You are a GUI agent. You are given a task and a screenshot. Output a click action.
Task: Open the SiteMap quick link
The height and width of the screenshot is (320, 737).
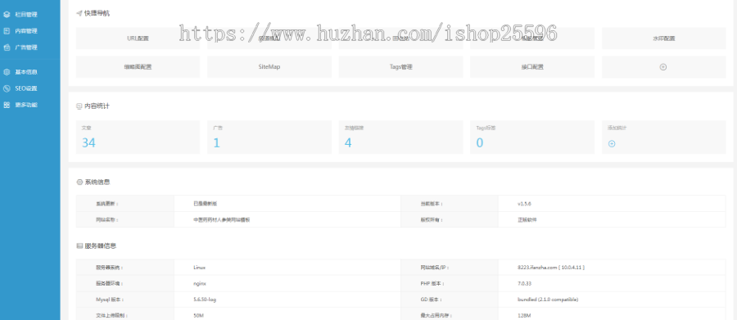tap(269, 67)
